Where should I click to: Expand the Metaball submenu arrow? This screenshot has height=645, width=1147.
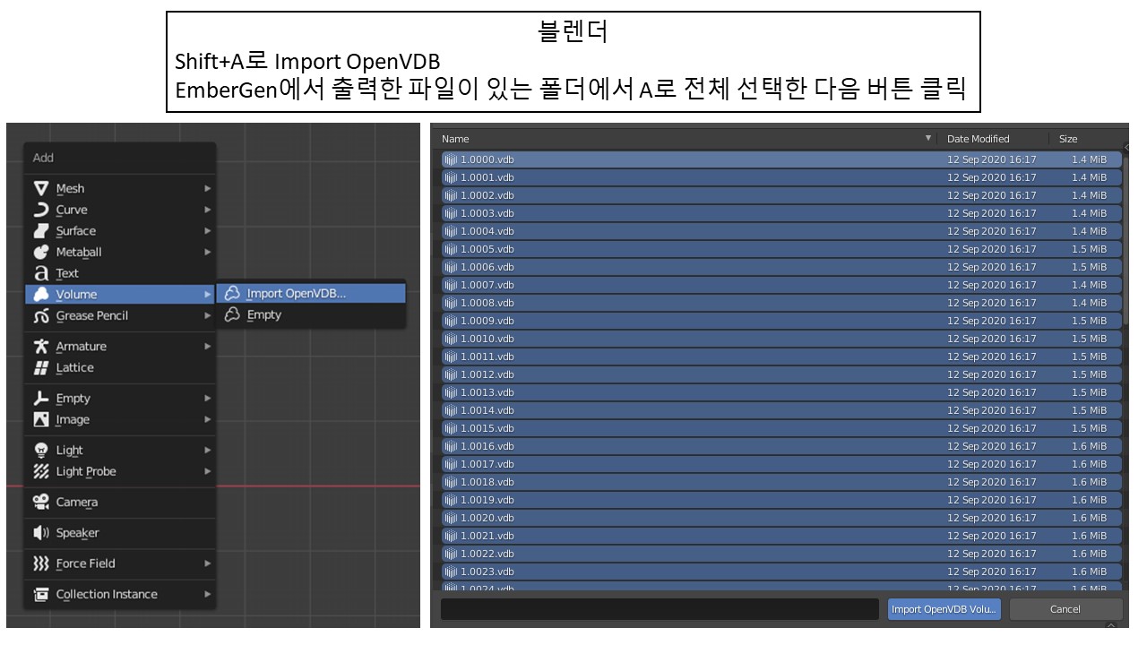207,253
